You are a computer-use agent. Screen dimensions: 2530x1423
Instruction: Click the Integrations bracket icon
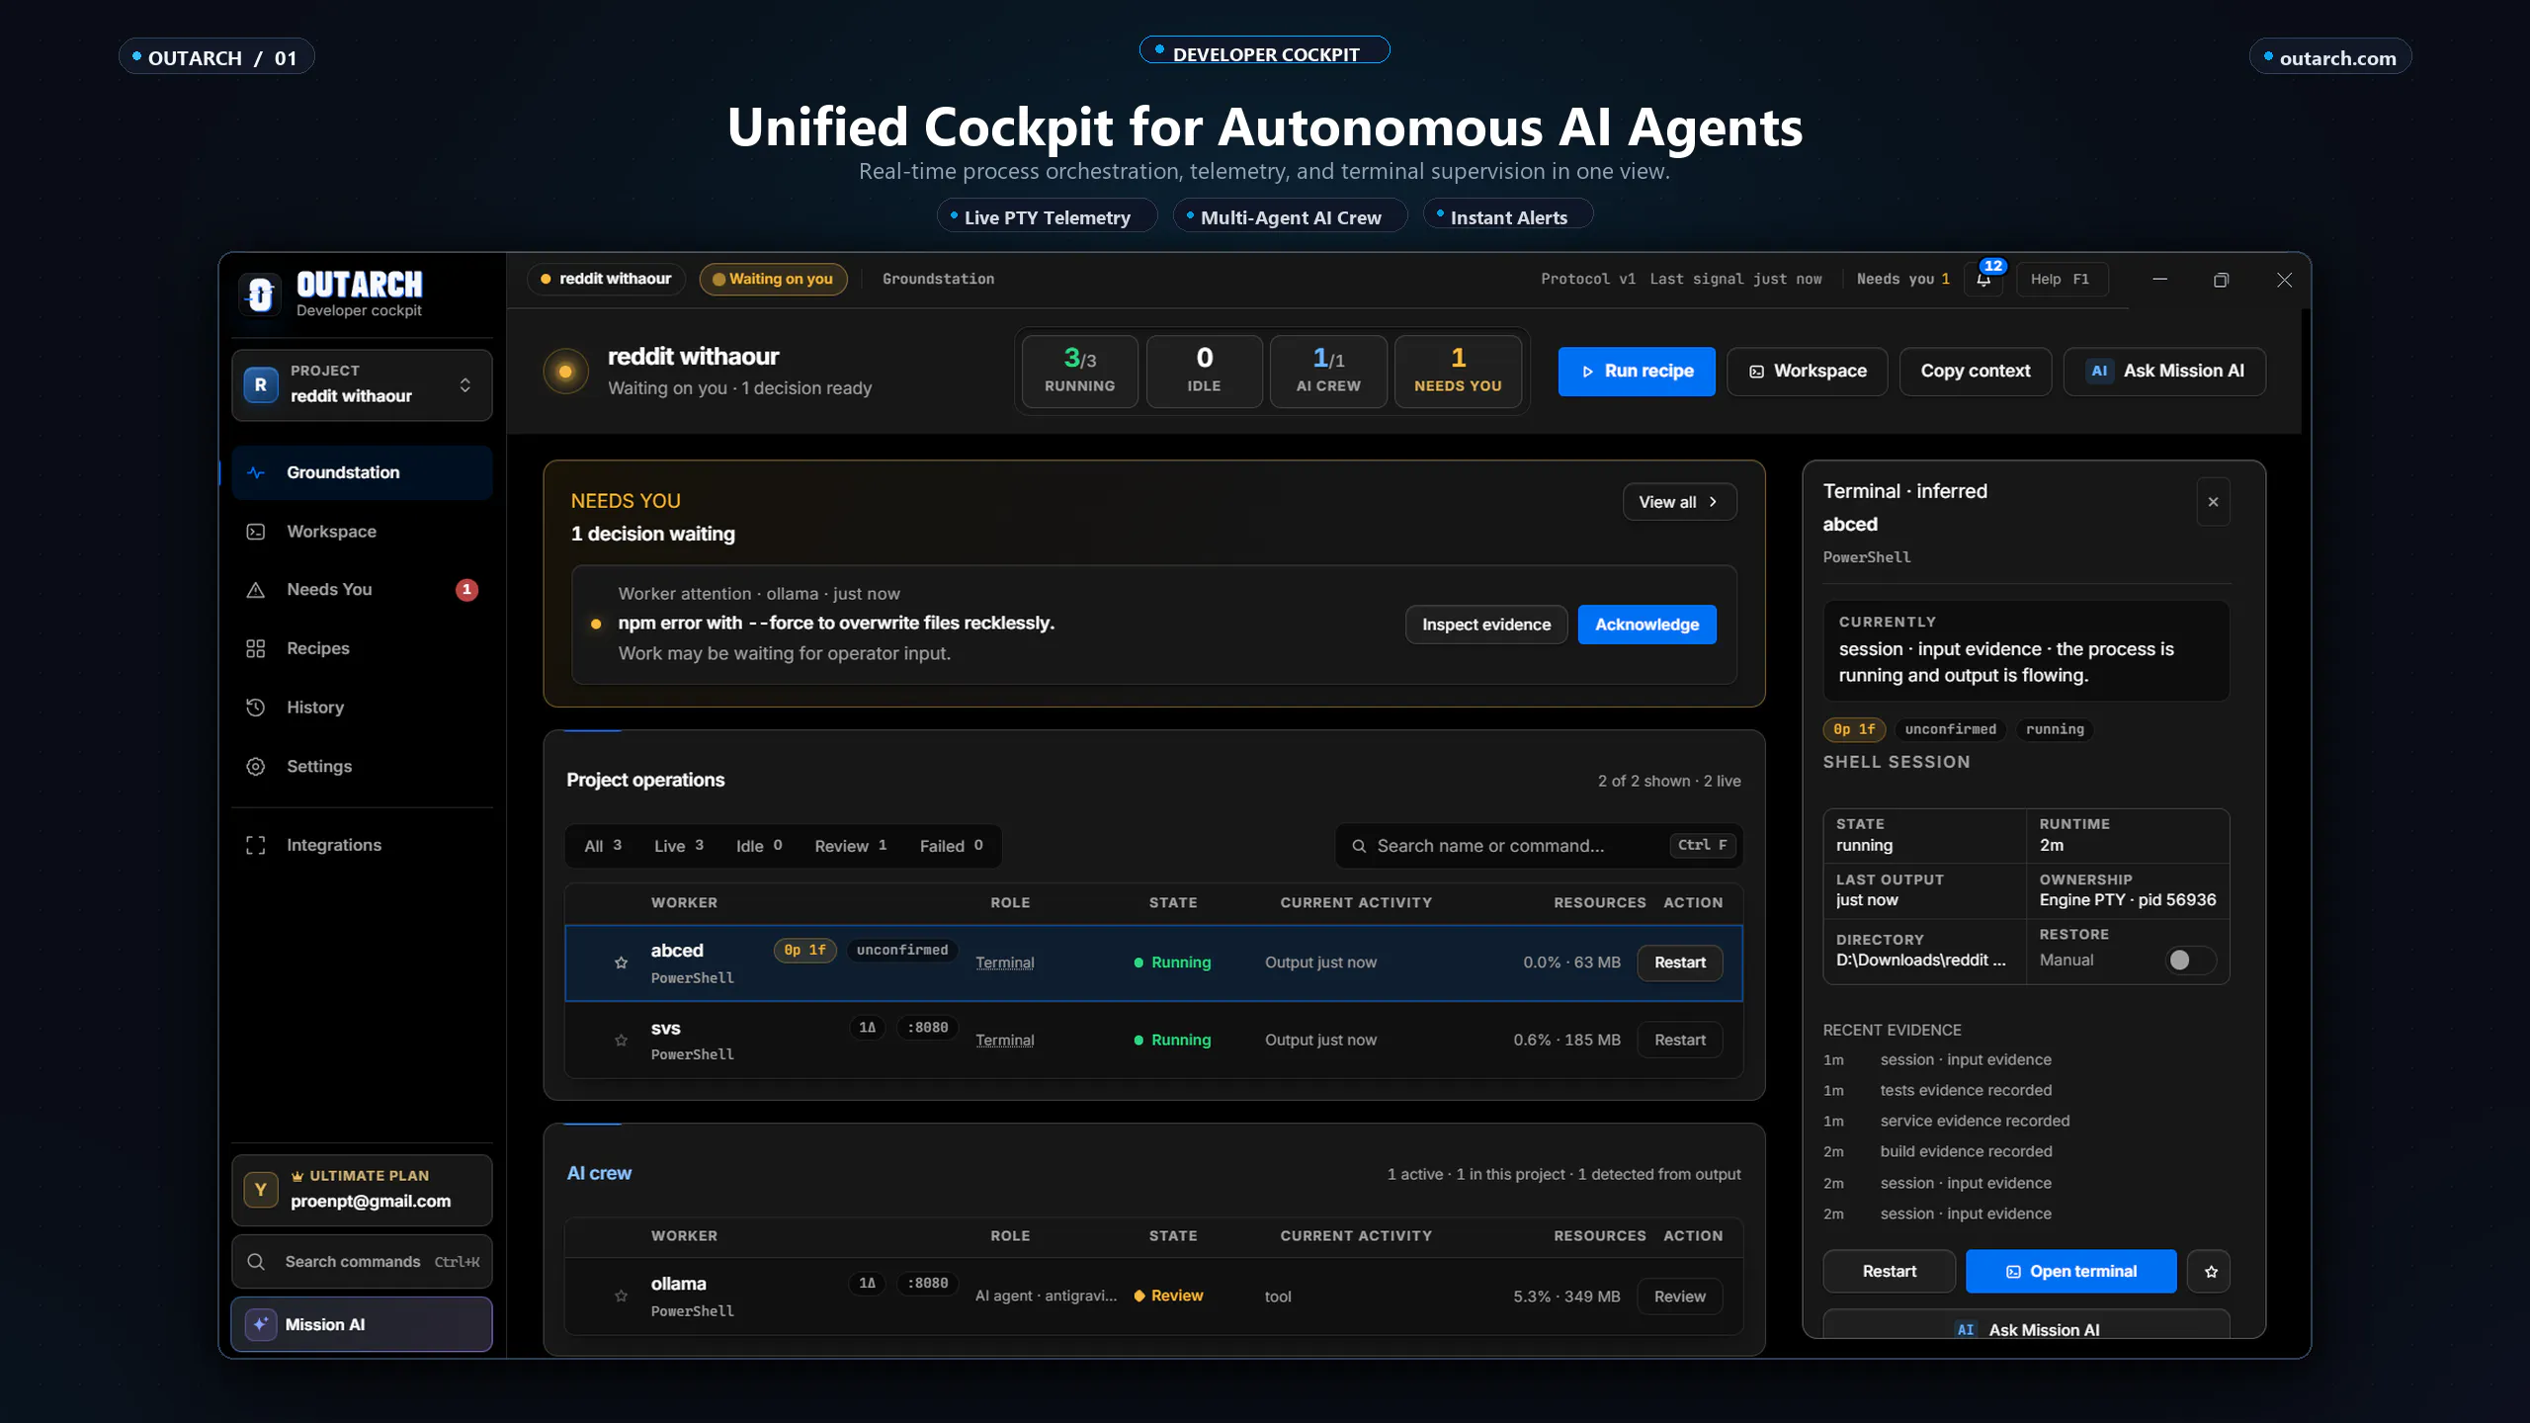coord(256,845)
